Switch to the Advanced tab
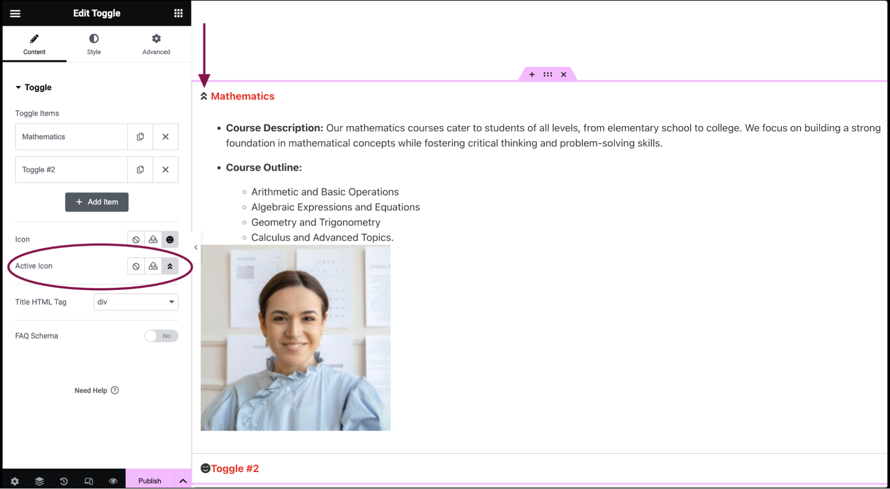Viewport: 890px width, 489px height. [x=155, y=43]
